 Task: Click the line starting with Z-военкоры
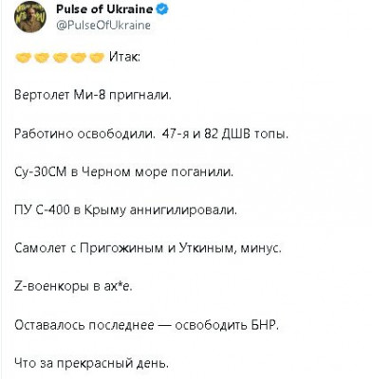pyautogui.click(x=73, y=287)
